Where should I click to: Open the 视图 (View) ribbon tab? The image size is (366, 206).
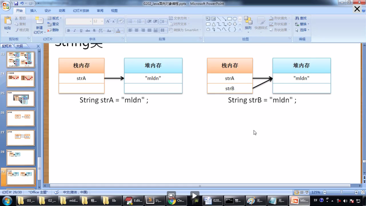pyautogui.click(x=114, y=11)
